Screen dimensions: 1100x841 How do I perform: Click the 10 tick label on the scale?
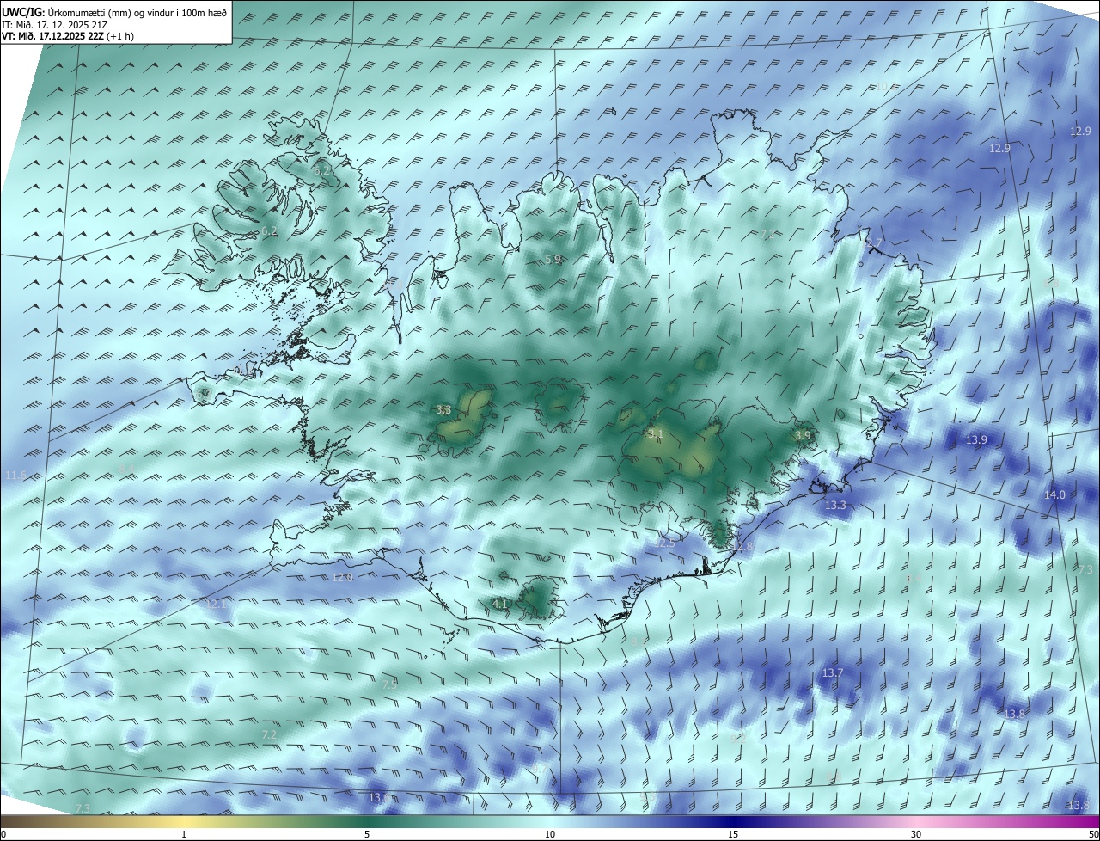click(550, 834)
